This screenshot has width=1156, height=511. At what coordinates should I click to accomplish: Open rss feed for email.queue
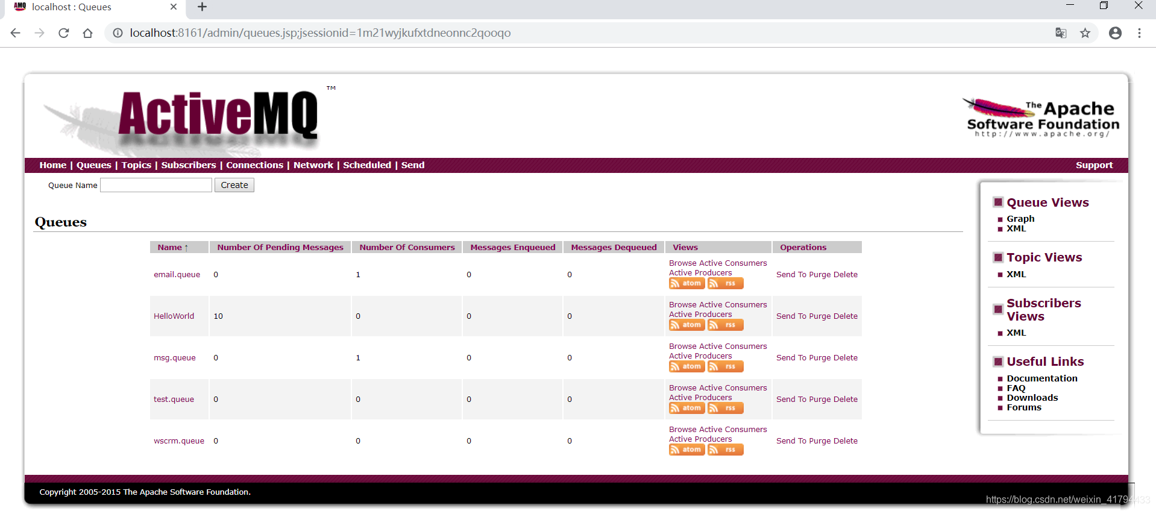725,283
